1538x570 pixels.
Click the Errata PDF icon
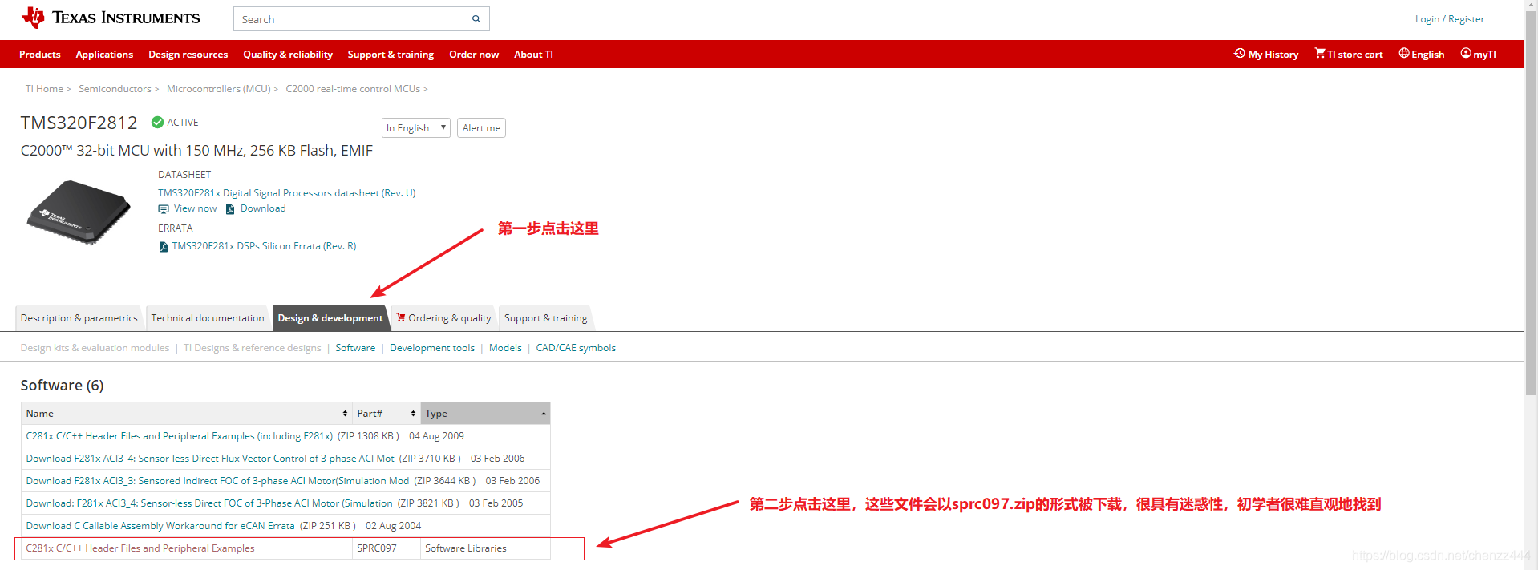coord(164,247)
